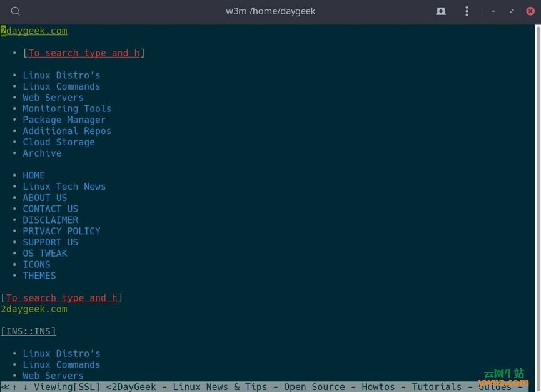Viewport: 541px width, 392px height.
Task: Open ABOUT US link
Action: [x=45, y=197]
